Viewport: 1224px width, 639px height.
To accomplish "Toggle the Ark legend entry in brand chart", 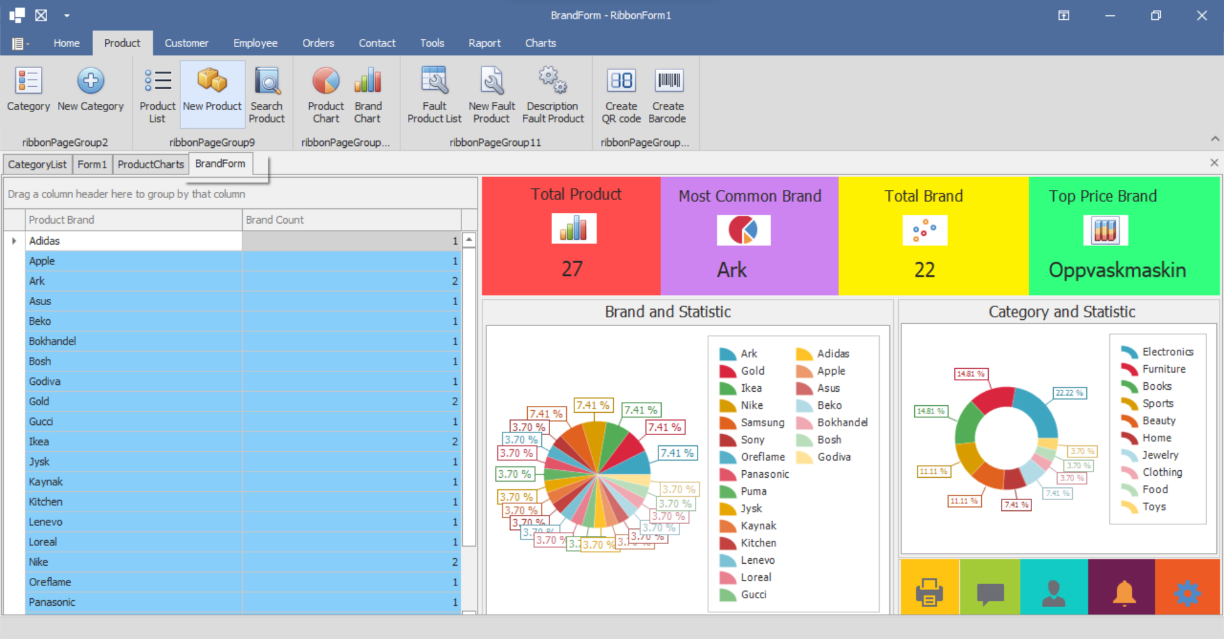I will pyautogui.click(x=739, y=354).
